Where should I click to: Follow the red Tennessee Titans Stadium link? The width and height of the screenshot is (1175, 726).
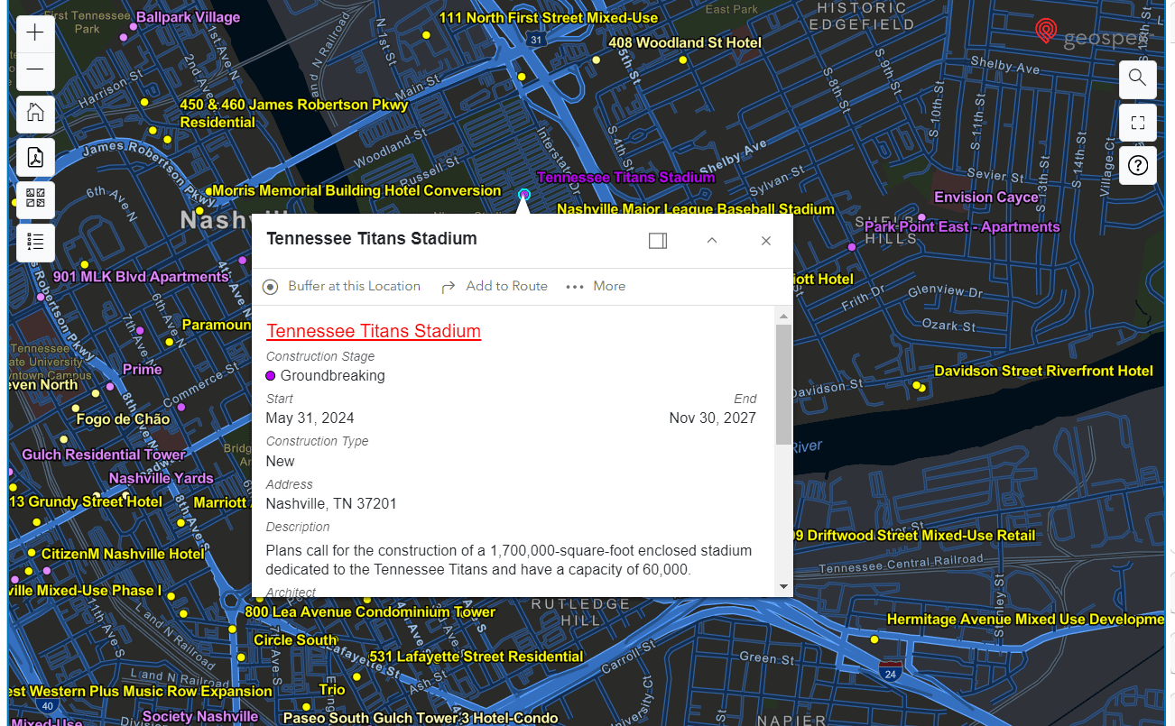click(374, 331)
